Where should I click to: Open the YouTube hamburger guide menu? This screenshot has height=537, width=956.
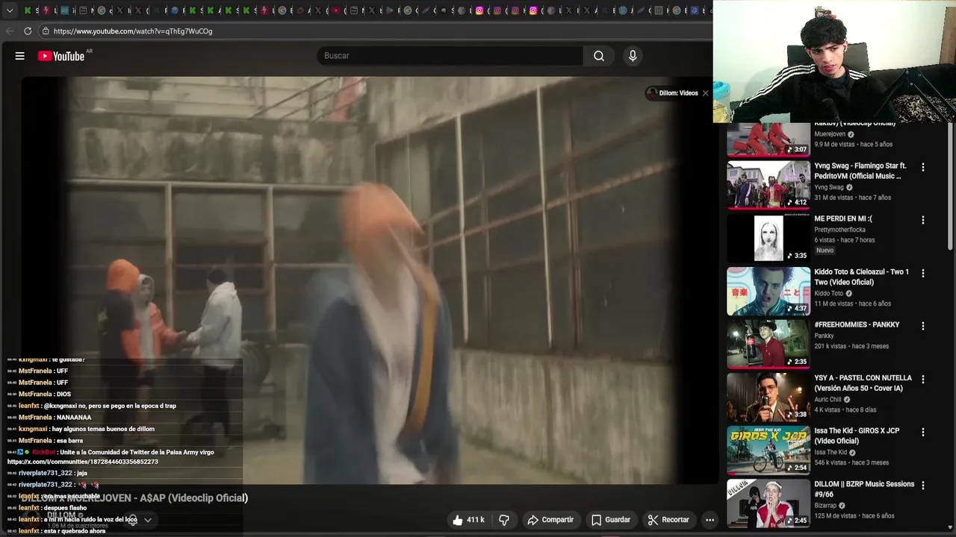pyautogui.click(x=20, y=56)
